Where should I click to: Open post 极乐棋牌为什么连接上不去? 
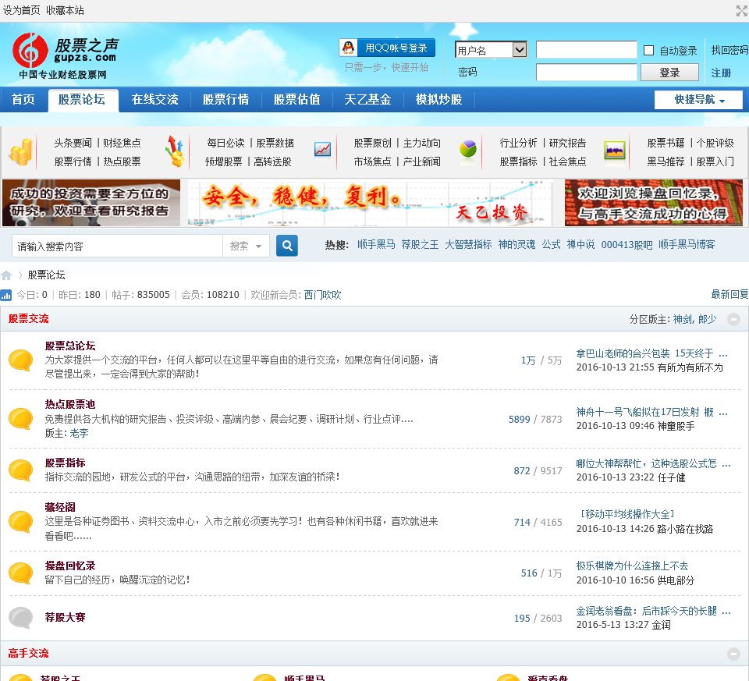632,566
